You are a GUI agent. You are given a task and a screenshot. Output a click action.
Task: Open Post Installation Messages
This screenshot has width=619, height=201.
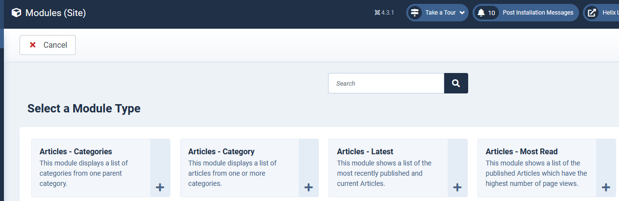pyautogui.click(x=538, y=13)
